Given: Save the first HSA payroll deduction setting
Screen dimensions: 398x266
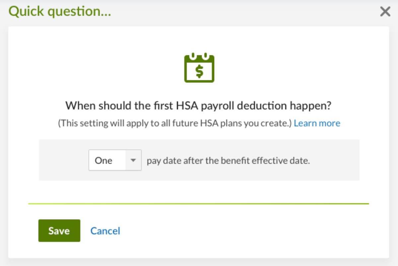Looking at the screenshot, I should click(x=59, y=231).
